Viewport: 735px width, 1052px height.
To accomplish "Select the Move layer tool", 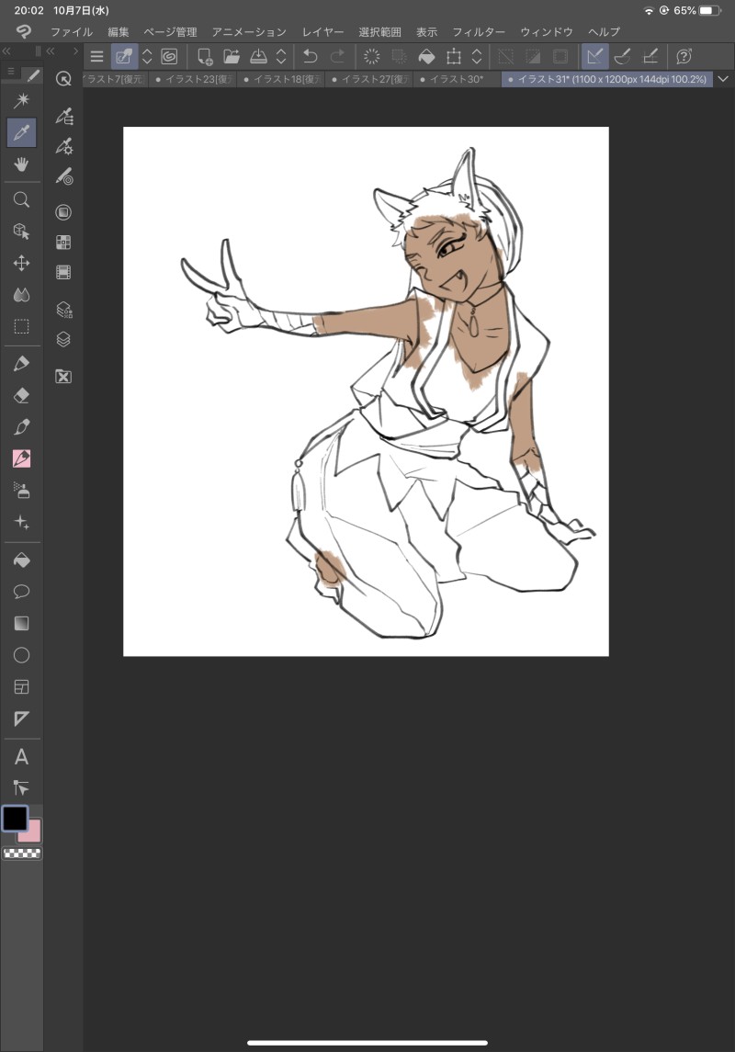I will click(x=21, y=263).
